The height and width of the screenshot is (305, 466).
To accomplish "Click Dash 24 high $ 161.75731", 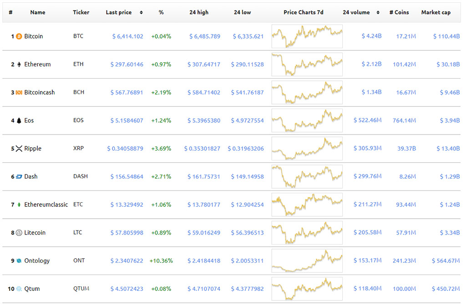I will [204, 177].
